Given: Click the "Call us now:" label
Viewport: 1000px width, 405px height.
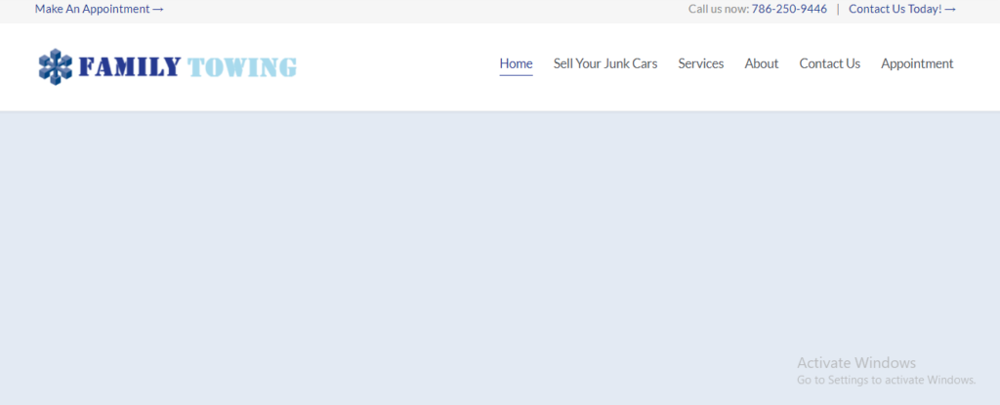Looking at the screenshot, I should (x=718, y=9).
